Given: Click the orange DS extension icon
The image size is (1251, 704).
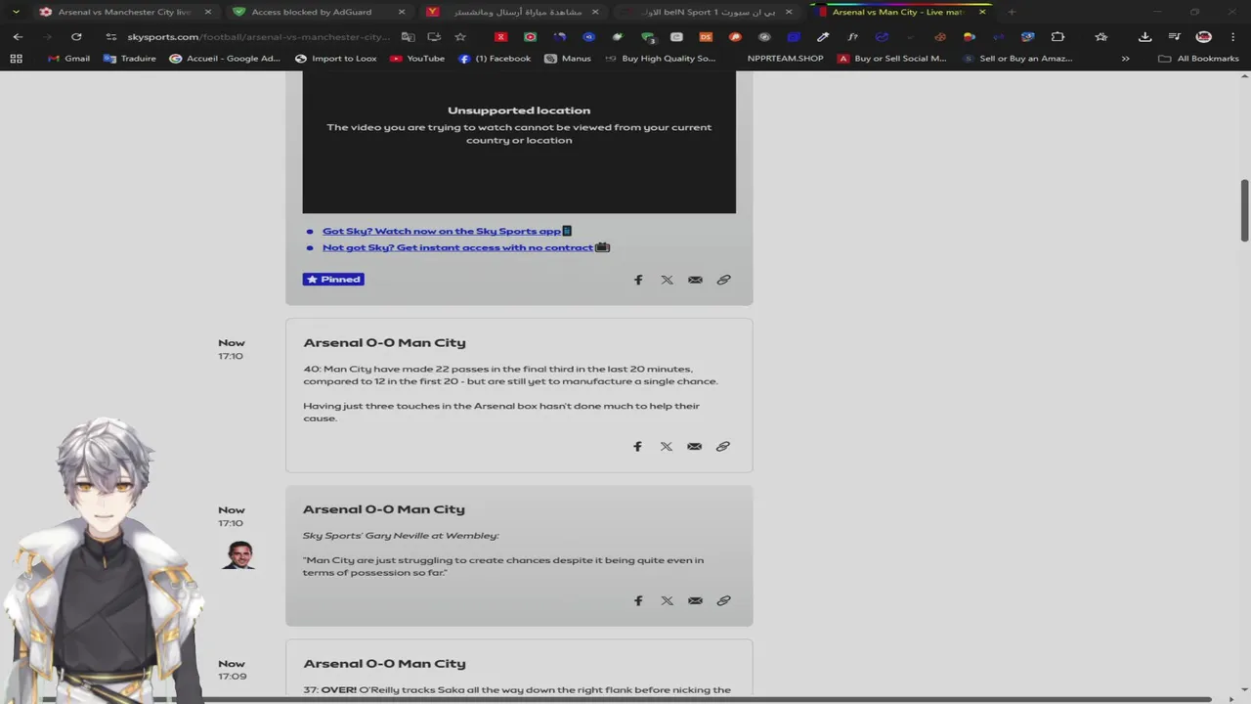Looking at the screenshot, I should (706, 37).
